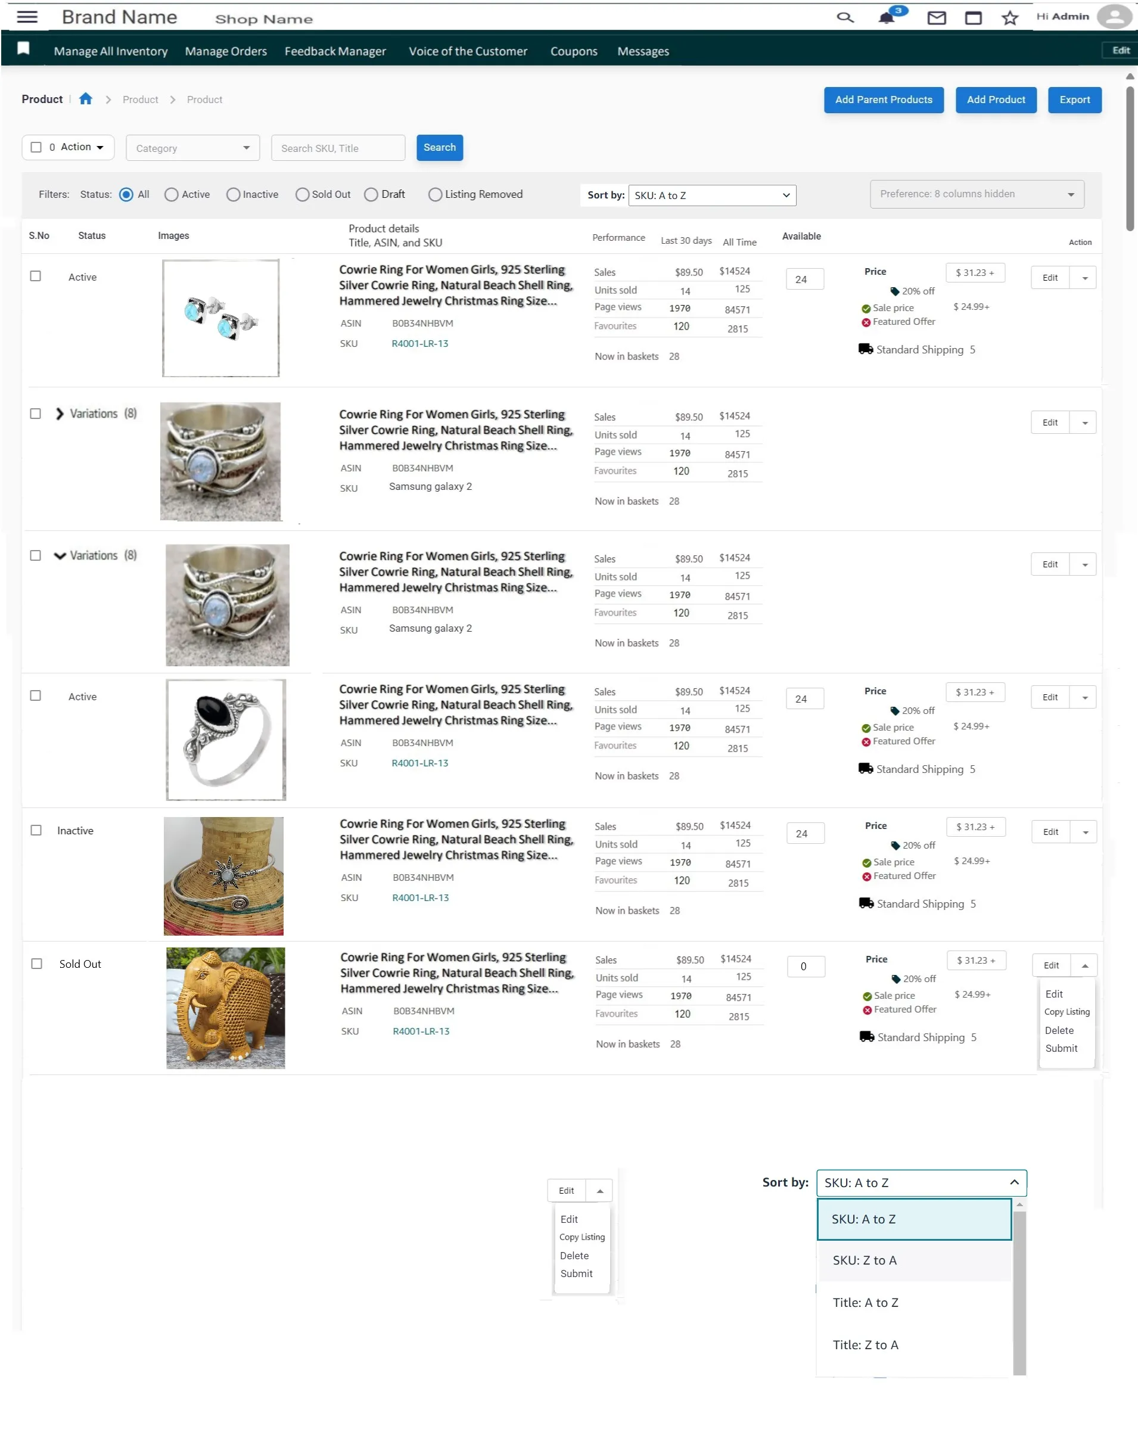Image resolution: width=1138 pixels, height=1438 pixels.
Task: Open Preference columns hidden dropdown
Action: click(976, 194)
